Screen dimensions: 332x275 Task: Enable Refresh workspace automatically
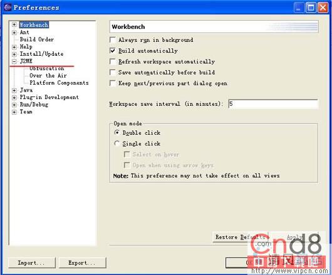tap(113, 61)
